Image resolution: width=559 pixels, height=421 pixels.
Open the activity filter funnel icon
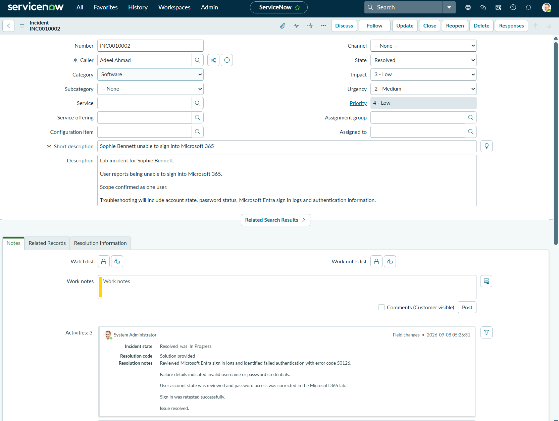487,332
